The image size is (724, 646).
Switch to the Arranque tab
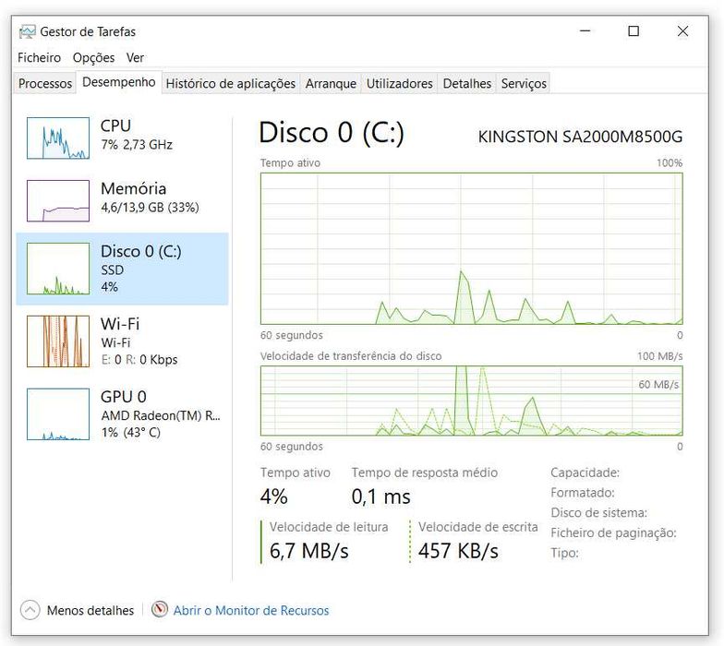[331, 83]
